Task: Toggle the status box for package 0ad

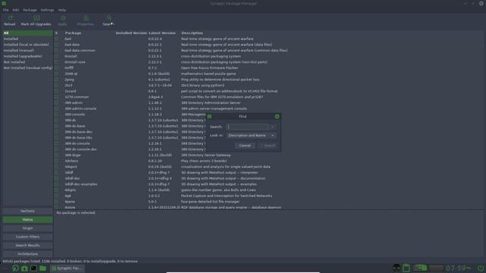Action: pos(56,39)
